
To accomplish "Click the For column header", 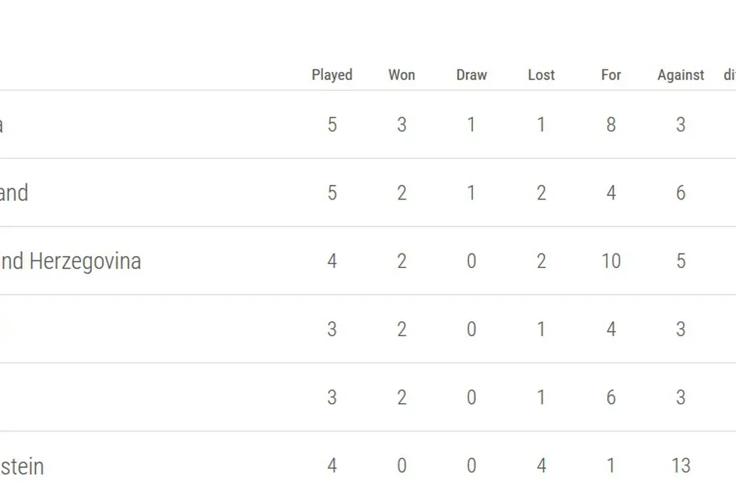I will [611, 75].
